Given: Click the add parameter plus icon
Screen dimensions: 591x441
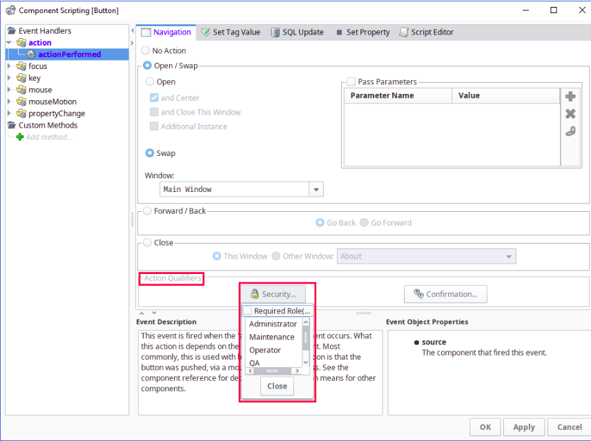Looking at the screenshot, I should pyautogui.click(x=570, y=97).
